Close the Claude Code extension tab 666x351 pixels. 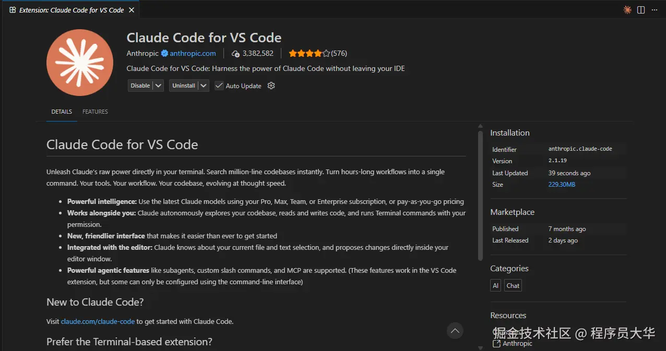(132, 10)
